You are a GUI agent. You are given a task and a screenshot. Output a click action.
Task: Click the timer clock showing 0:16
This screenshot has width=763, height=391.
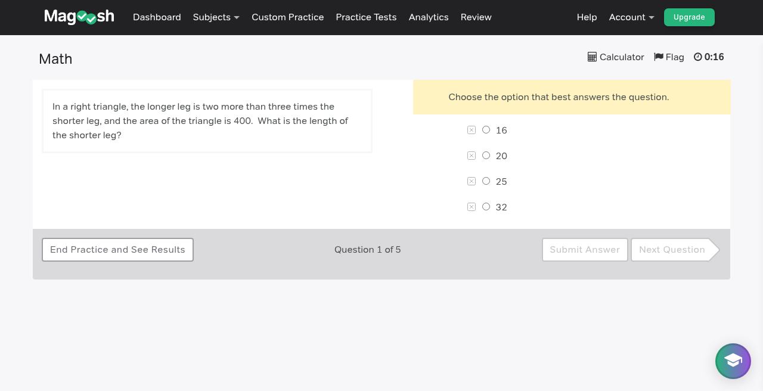(709, 57)
